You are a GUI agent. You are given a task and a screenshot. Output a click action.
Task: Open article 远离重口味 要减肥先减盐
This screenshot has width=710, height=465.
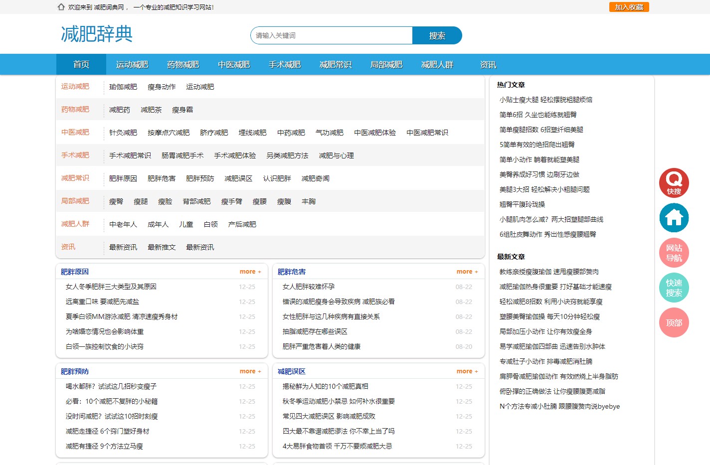pyautogui.click(x=103, y=302)
